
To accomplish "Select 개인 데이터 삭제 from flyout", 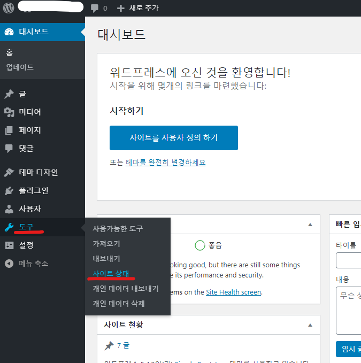I will [x=119, y=304].
